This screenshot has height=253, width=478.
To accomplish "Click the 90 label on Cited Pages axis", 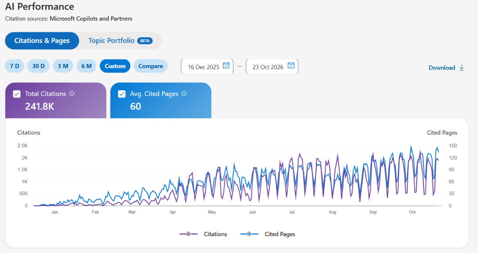I will coord(451,169).
